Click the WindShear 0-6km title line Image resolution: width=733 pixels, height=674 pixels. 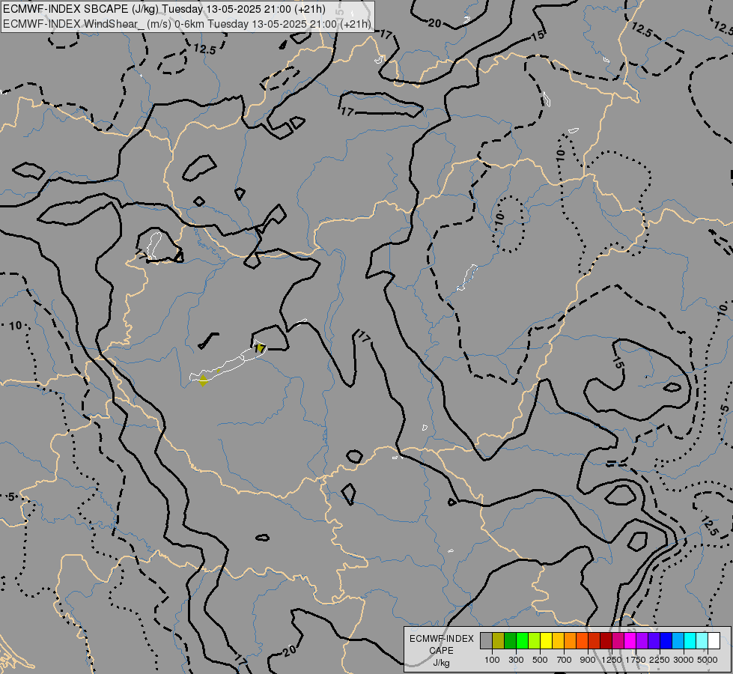click(x=187, y=24)
